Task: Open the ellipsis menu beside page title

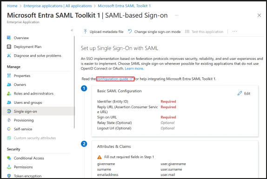Action: (x=177, y=15)
